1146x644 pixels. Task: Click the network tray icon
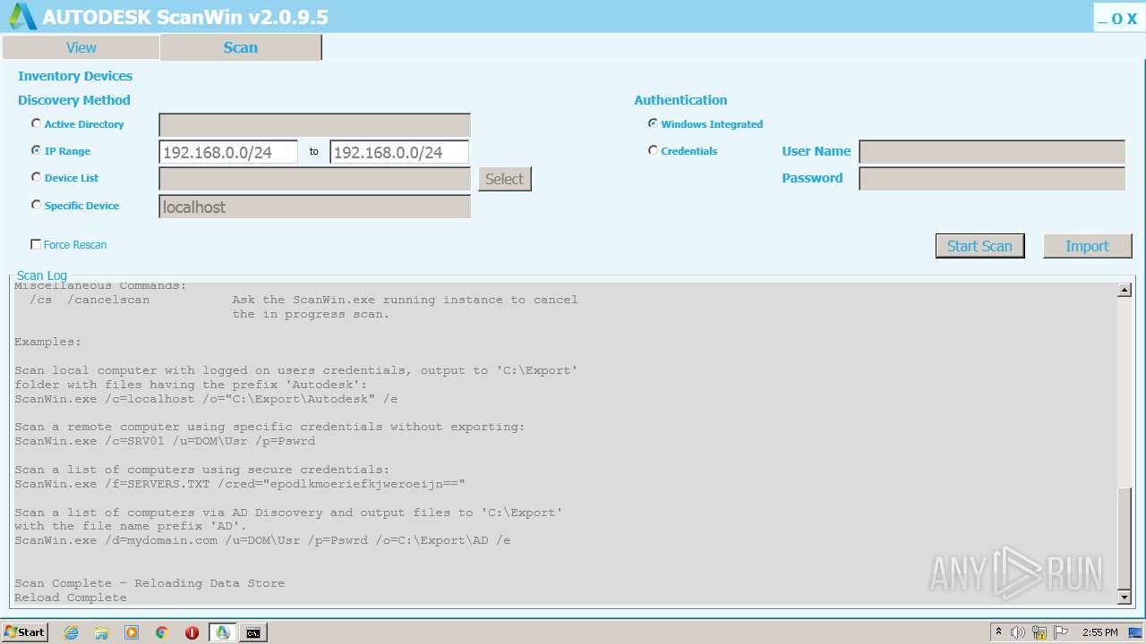click(1039, 632)
